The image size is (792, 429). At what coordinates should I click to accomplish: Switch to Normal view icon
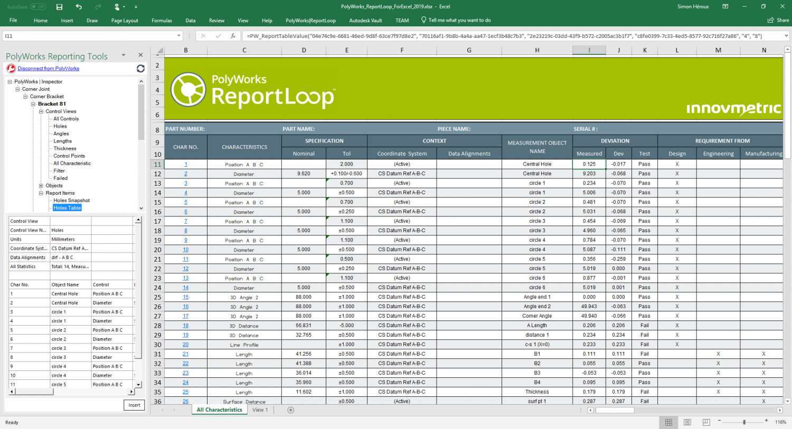668,422
